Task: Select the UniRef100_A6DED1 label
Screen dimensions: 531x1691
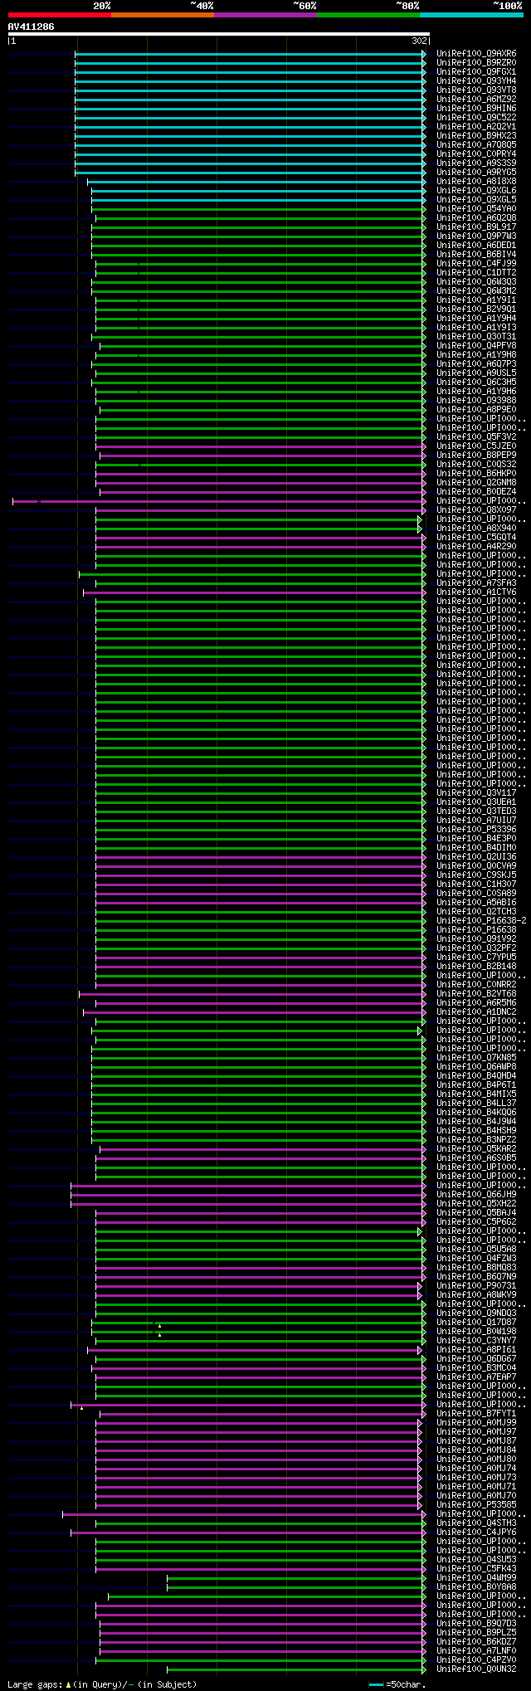Action: 476,245
